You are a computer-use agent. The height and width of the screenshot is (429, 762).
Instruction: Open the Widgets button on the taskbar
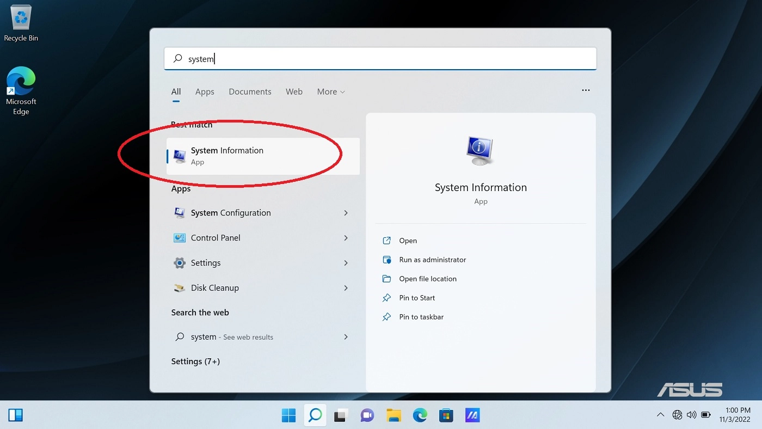tap(15, 415)
